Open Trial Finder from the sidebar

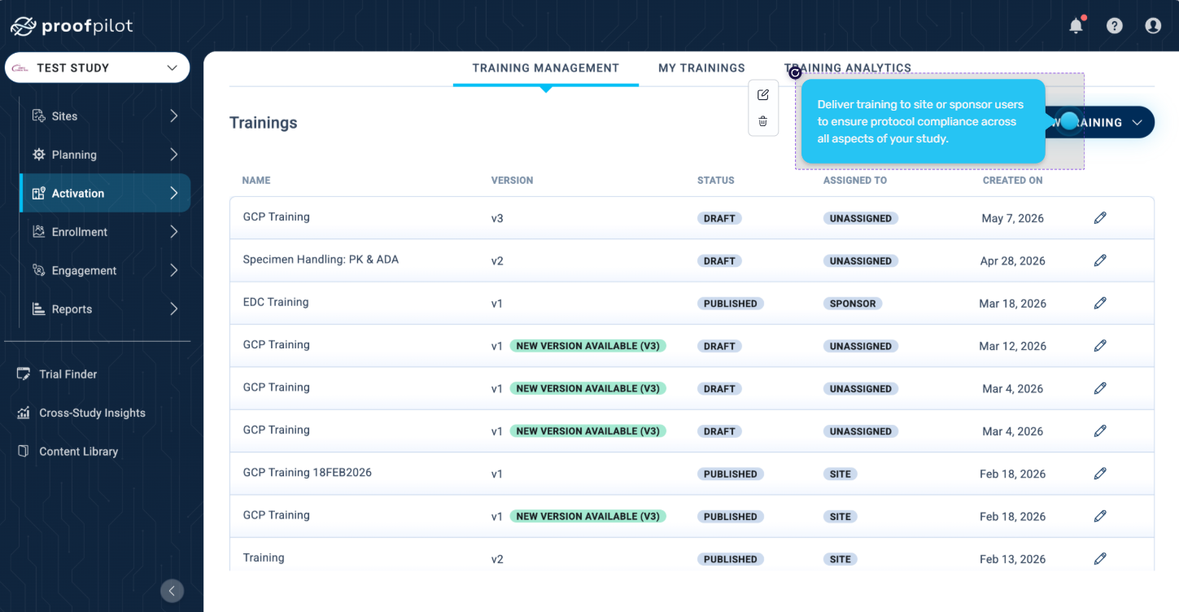pos(68,374)
